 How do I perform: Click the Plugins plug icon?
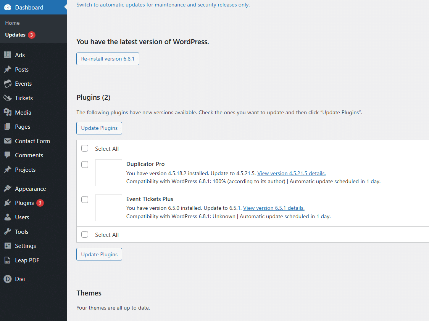click(8, 203)
